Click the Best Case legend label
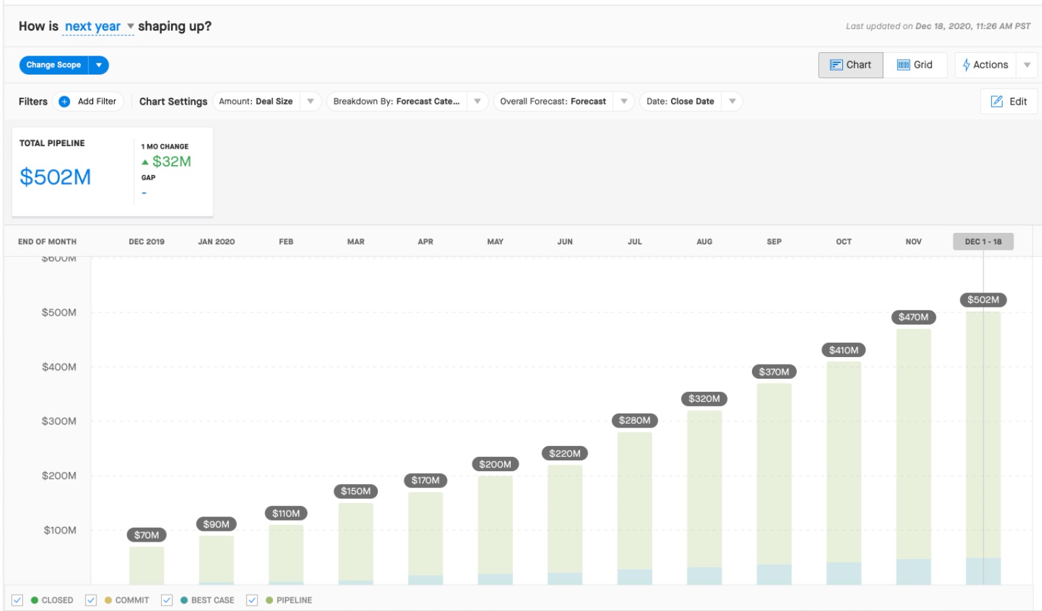1042x611 pixels. pyautogui.click(x=213, y=600)
